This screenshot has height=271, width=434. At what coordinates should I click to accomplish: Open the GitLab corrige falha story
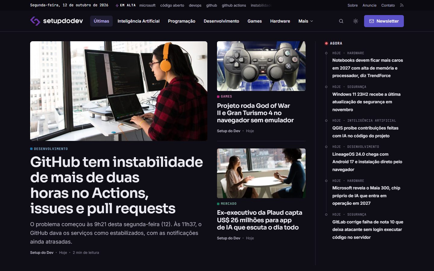pos(368,229)
